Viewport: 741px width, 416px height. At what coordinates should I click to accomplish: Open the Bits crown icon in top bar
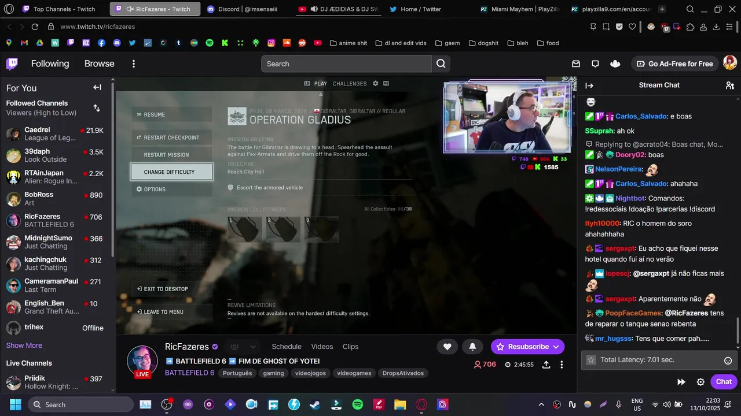(x=615, y=64)
